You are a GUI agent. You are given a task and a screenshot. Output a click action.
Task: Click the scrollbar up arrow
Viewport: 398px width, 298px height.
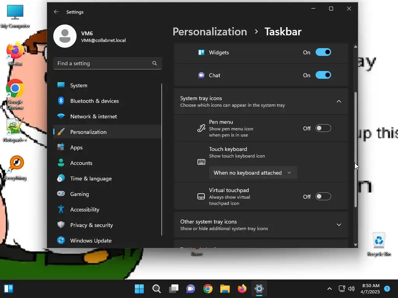tap(356, 47)
